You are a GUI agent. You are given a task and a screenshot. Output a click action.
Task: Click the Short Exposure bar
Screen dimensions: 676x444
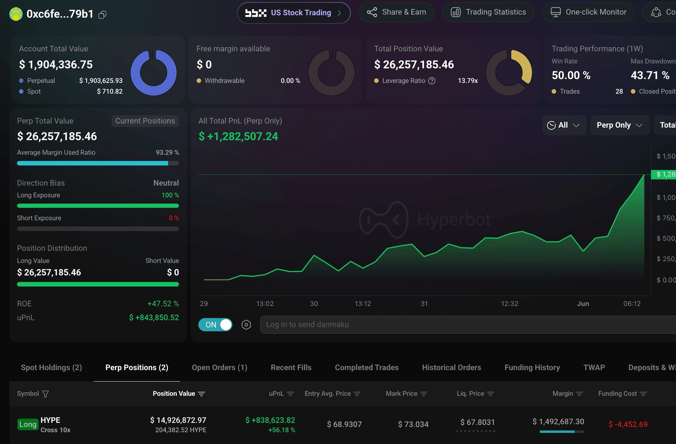pyautogui.click(x=98, y=229)
